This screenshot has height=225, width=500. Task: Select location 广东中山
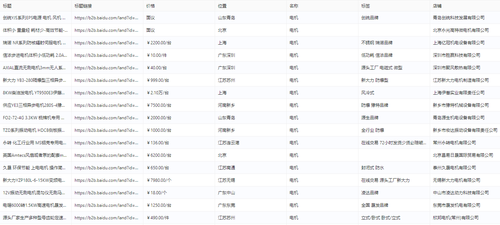click(227, 193)
